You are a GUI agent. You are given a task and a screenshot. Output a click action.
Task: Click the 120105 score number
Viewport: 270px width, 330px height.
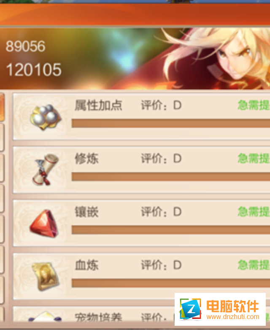(x=34, y=70)
